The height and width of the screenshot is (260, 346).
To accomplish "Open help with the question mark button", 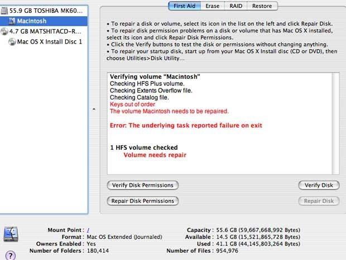I will (x=11, y=256).
